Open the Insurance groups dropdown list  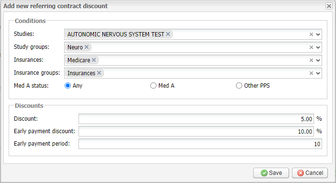pos(318,73)
